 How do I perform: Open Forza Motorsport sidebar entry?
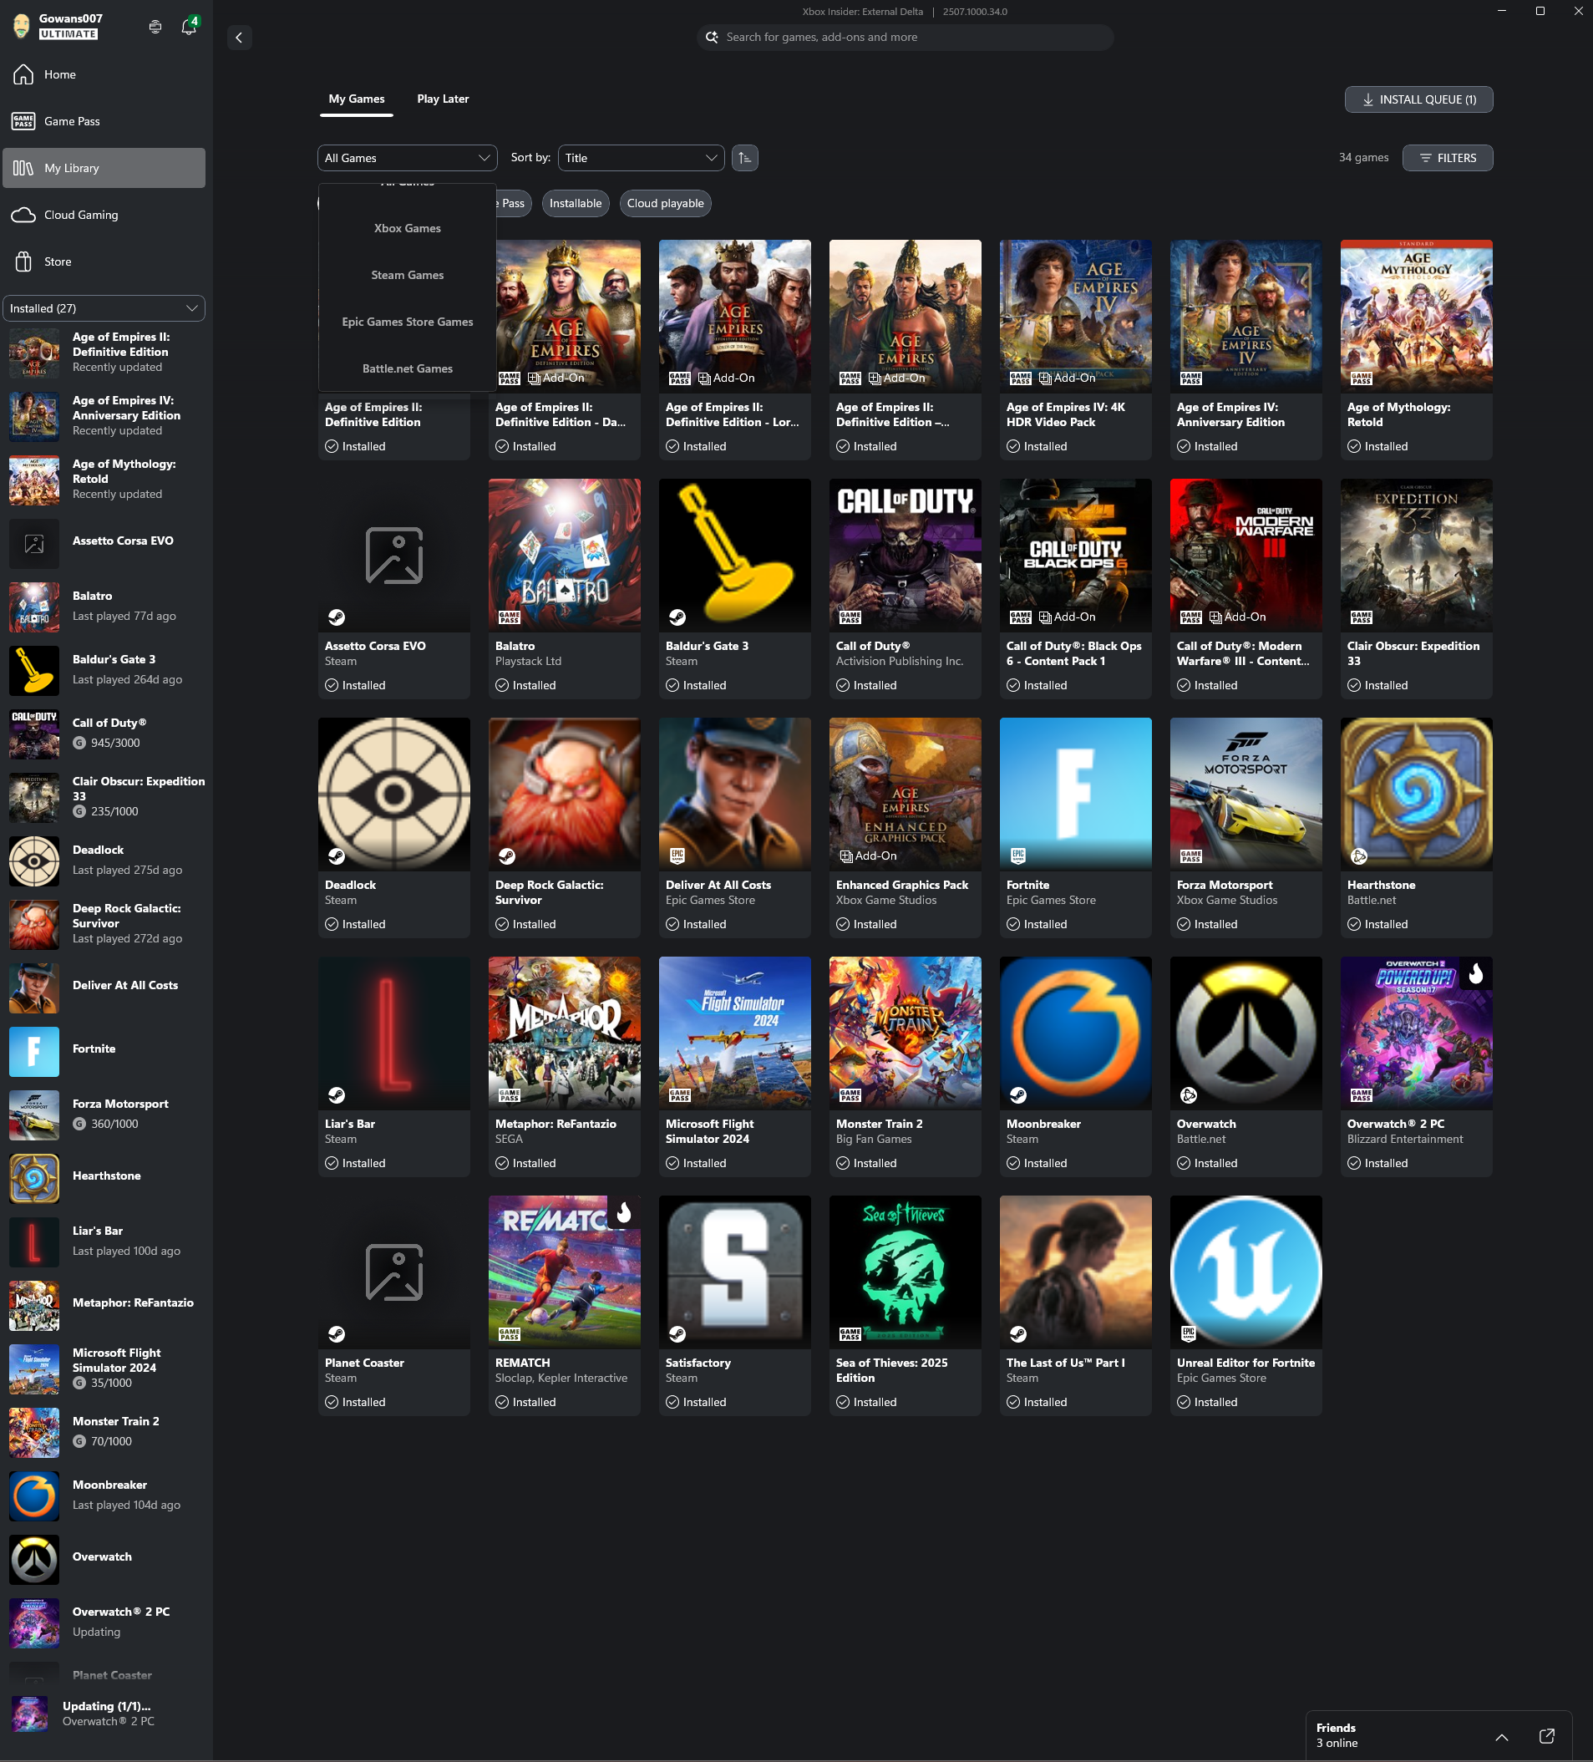pos(104,1115)
